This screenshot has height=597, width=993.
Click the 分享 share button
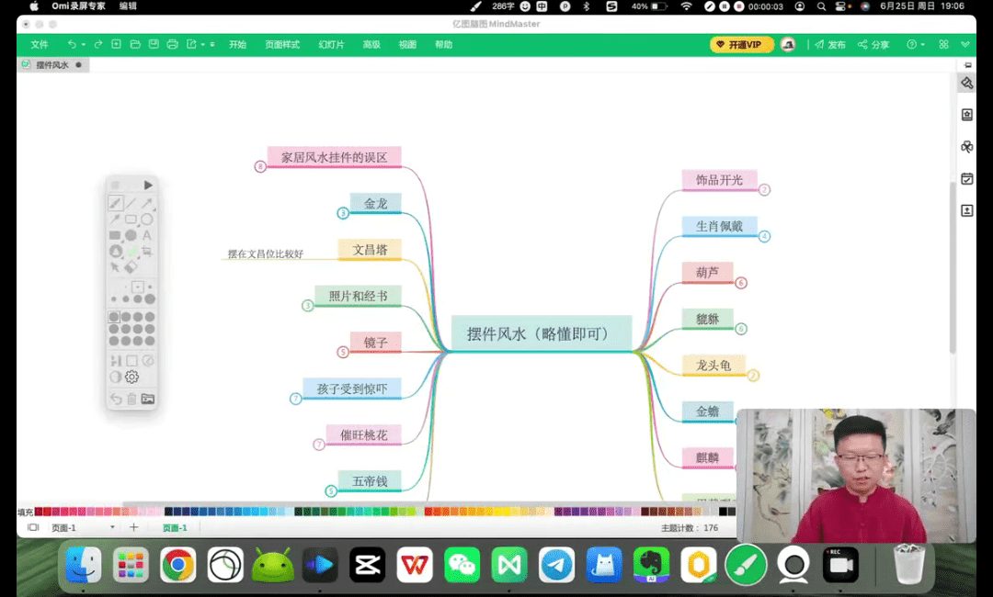873,44
